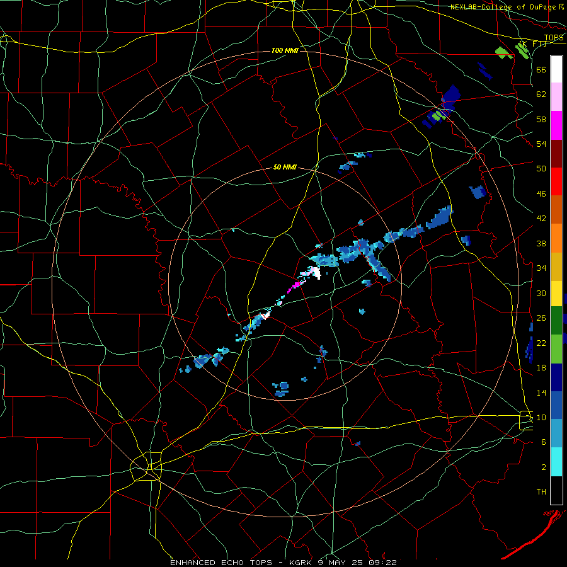Click the yellow 34 kft legend swatch
567x567 pixels.
tap(556, 294)
